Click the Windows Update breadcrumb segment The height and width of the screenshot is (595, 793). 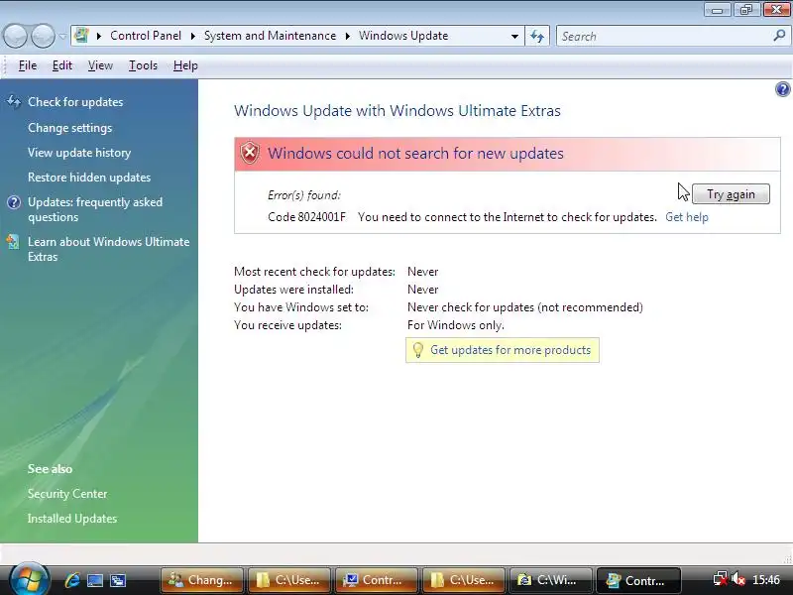[x=403, y=36]
